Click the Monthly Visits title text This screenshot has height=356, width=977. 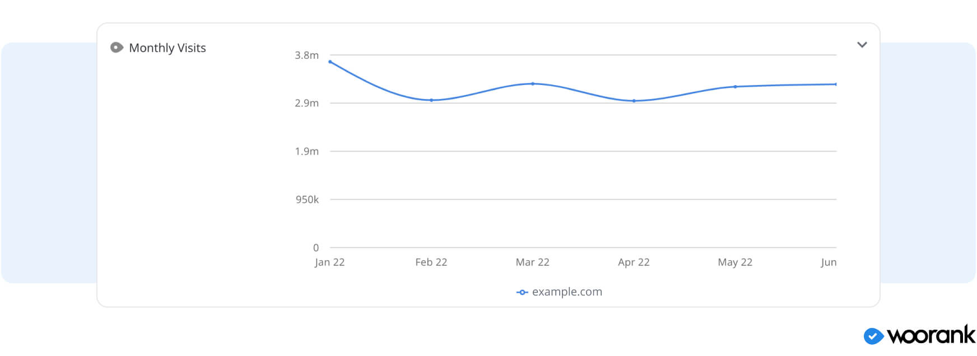(x=168, y=48)
